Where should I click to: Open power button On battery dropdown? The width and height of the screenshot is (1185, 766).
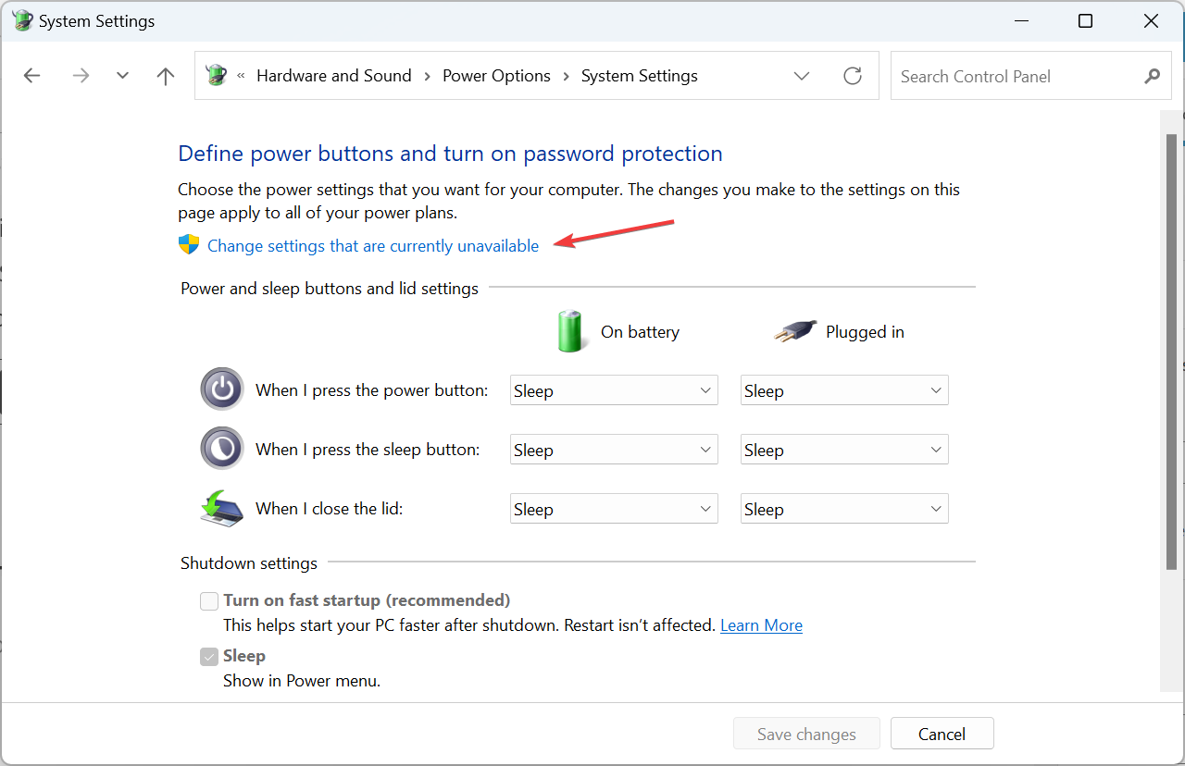click(x=614, y=390)
